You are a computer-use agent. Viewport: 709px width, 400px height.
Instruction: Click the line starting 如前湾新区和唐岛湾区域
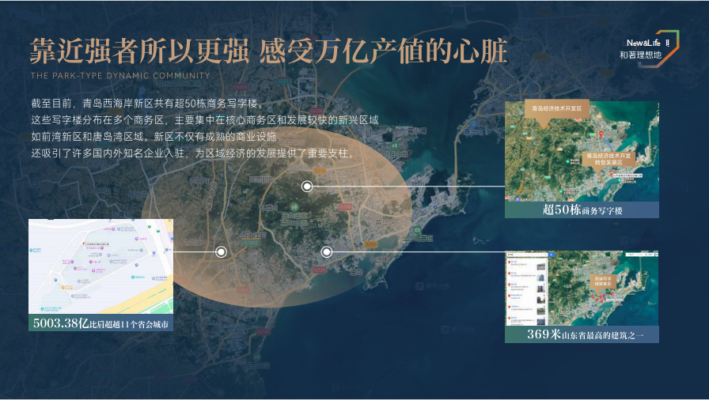[154, 137]
